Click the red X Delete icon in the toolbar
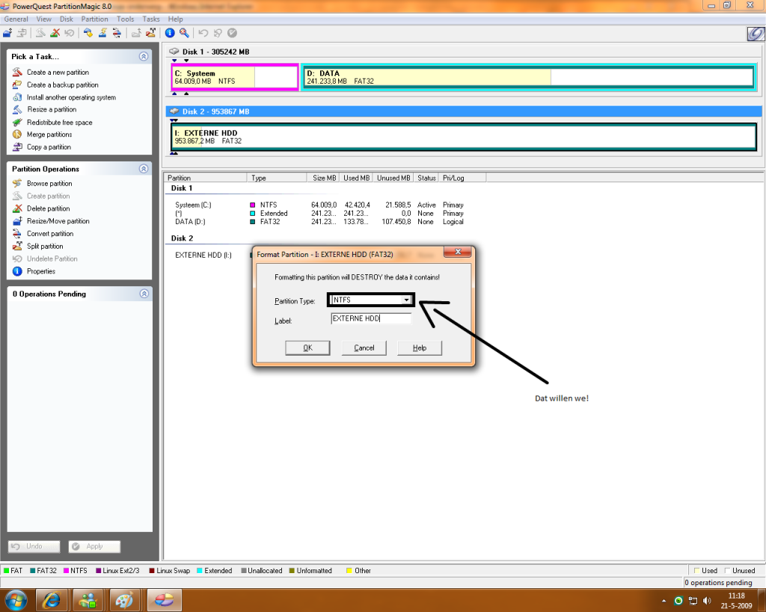This screenshot has height=612, width=766. pos(55,33)
